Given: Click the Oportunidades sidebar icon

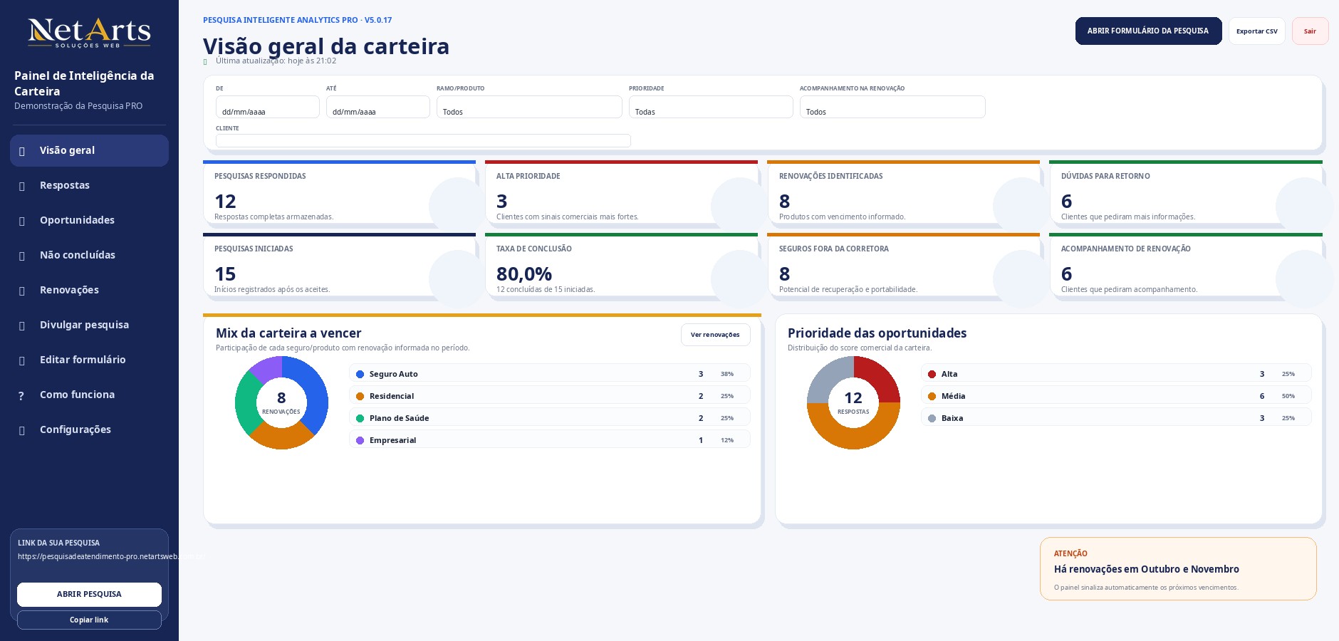Looking at the screenshot, I should 22,221.
